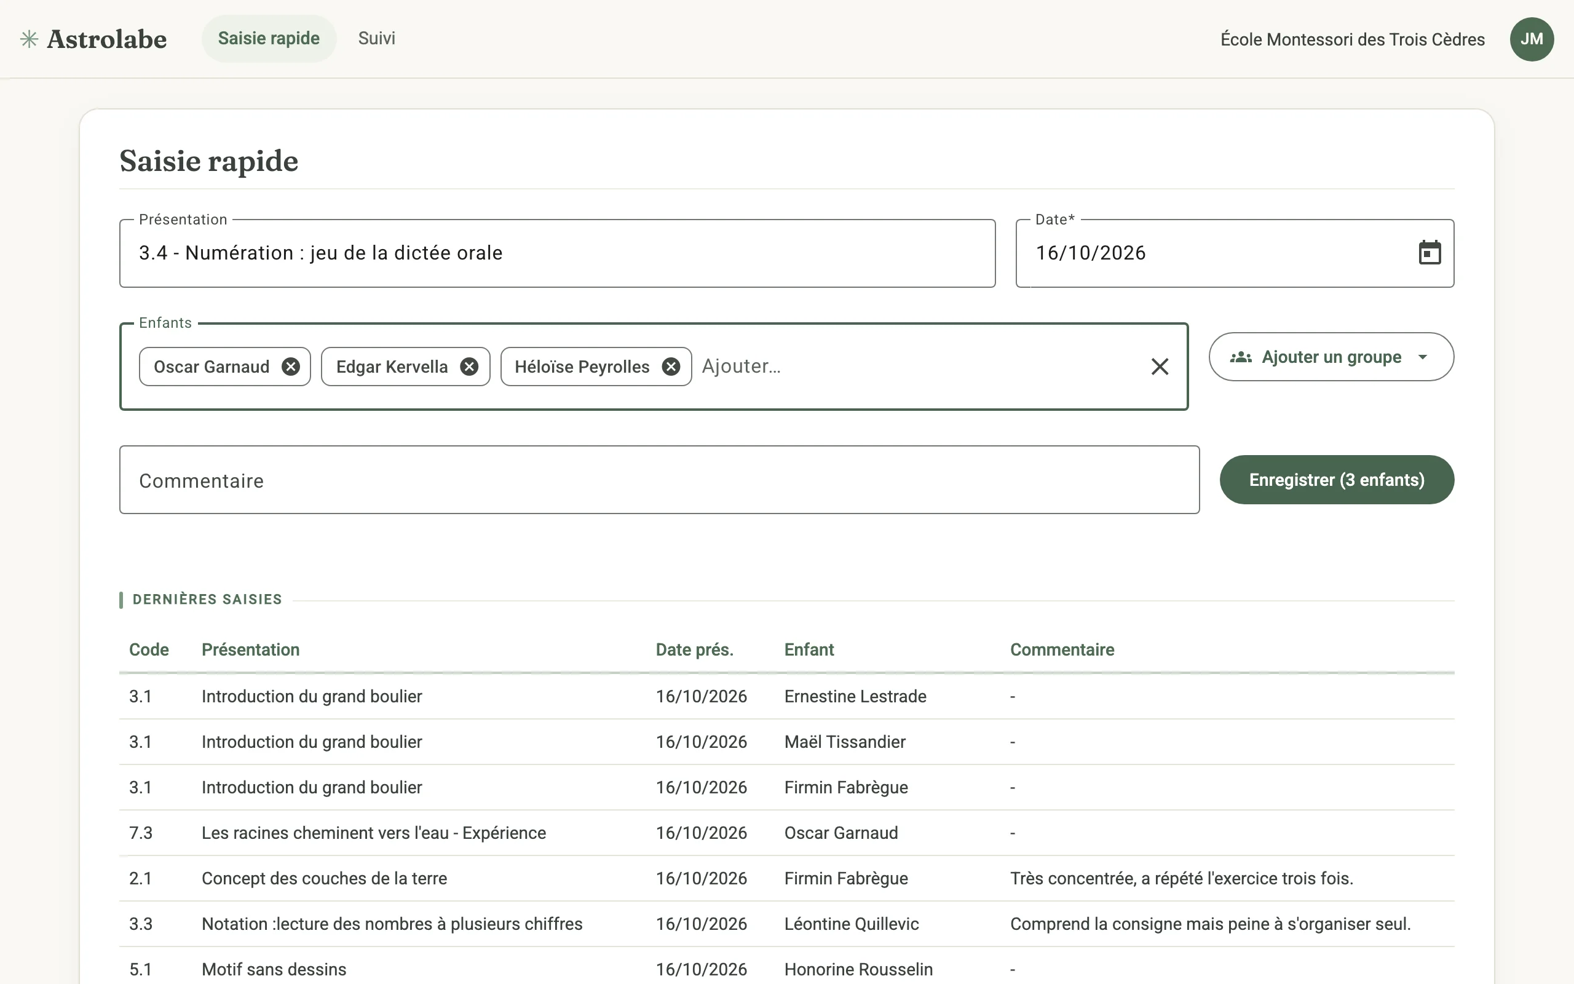Viewport: 1574px width, 984px height.
Task: Click Concept des couches de la terre
Action: click(324, 879)
